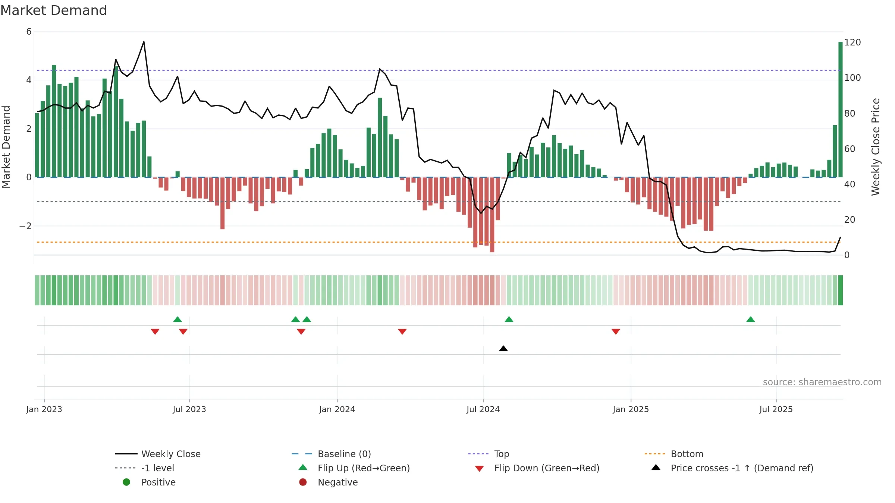Select the red flip-down marker near May 2023
Screen dimensions: 895x503
point(155,332)
